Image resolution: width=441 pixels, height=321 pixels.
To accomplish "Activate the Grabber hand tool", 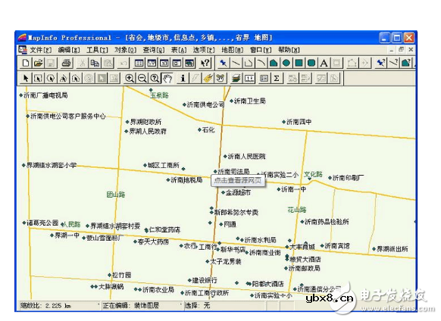I will [x=167, y=79].
